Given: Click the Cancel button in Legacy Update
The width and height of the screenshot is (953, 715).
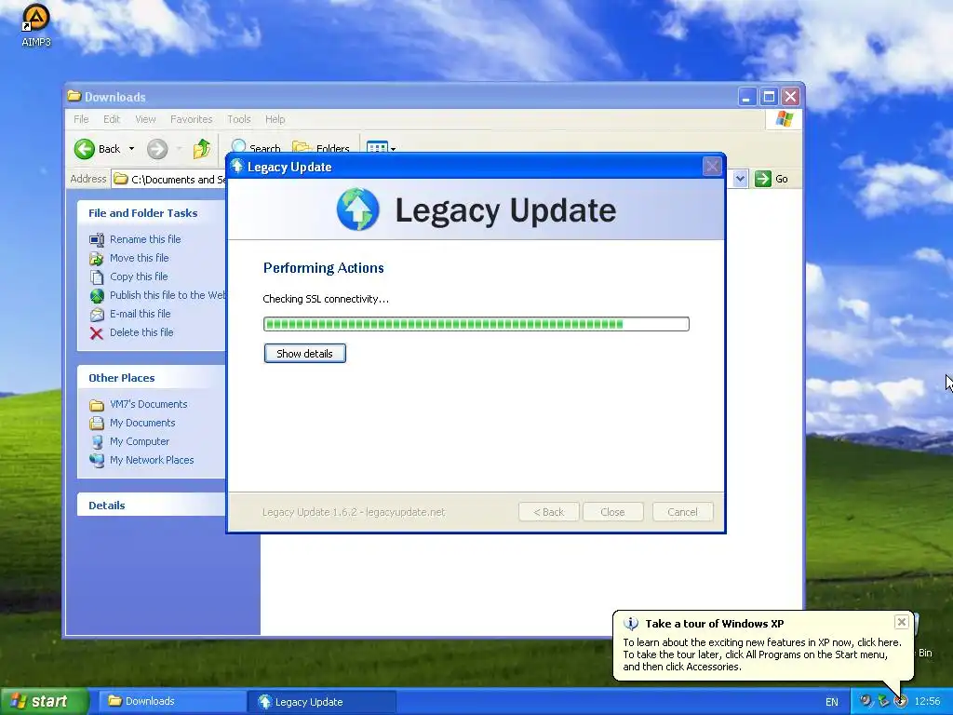Looking at the screenshot, I should (682, 512).
